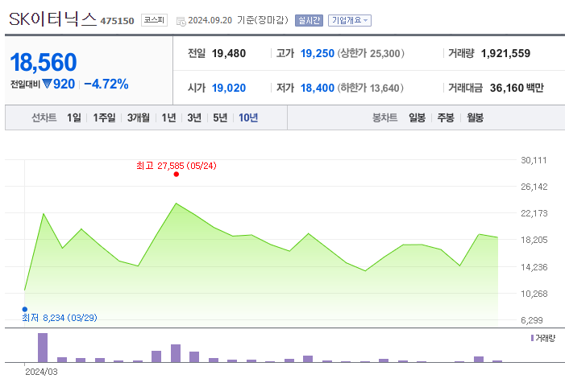Click the 저가 value 18,400
This screenshot has height=387, width=565.
318,89
